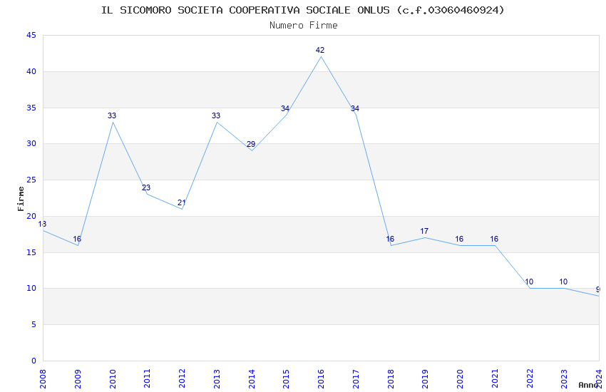This screenshot has width=606, height=392.
Task: Click the 2019 data point labeled 17
Action: click(425, 237)
